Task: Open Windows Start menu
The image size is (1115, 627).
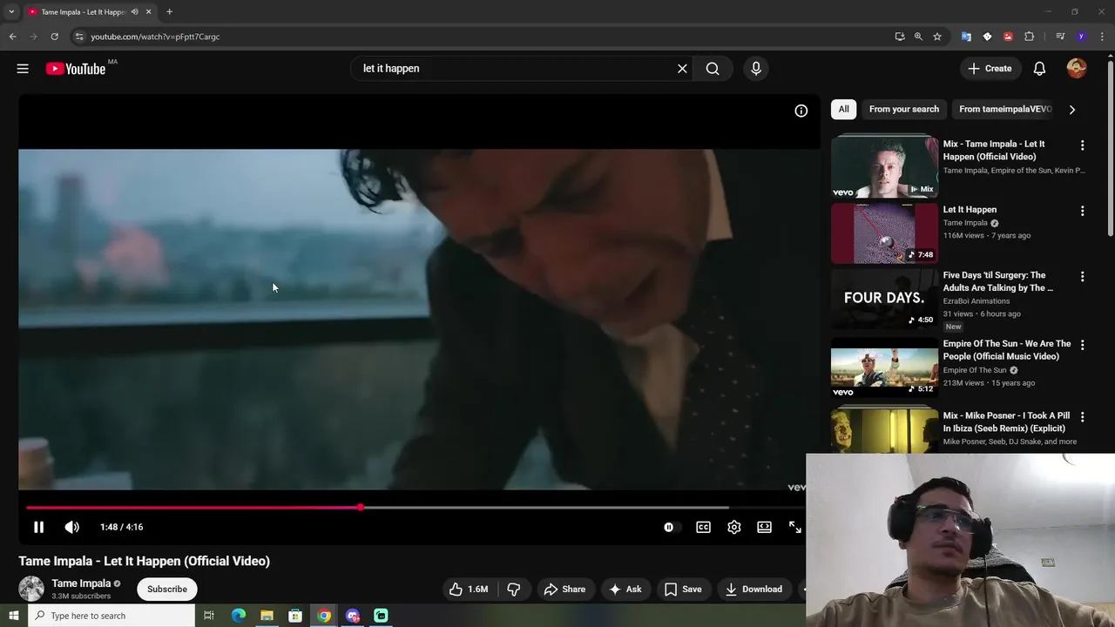Action: [13, 616]
